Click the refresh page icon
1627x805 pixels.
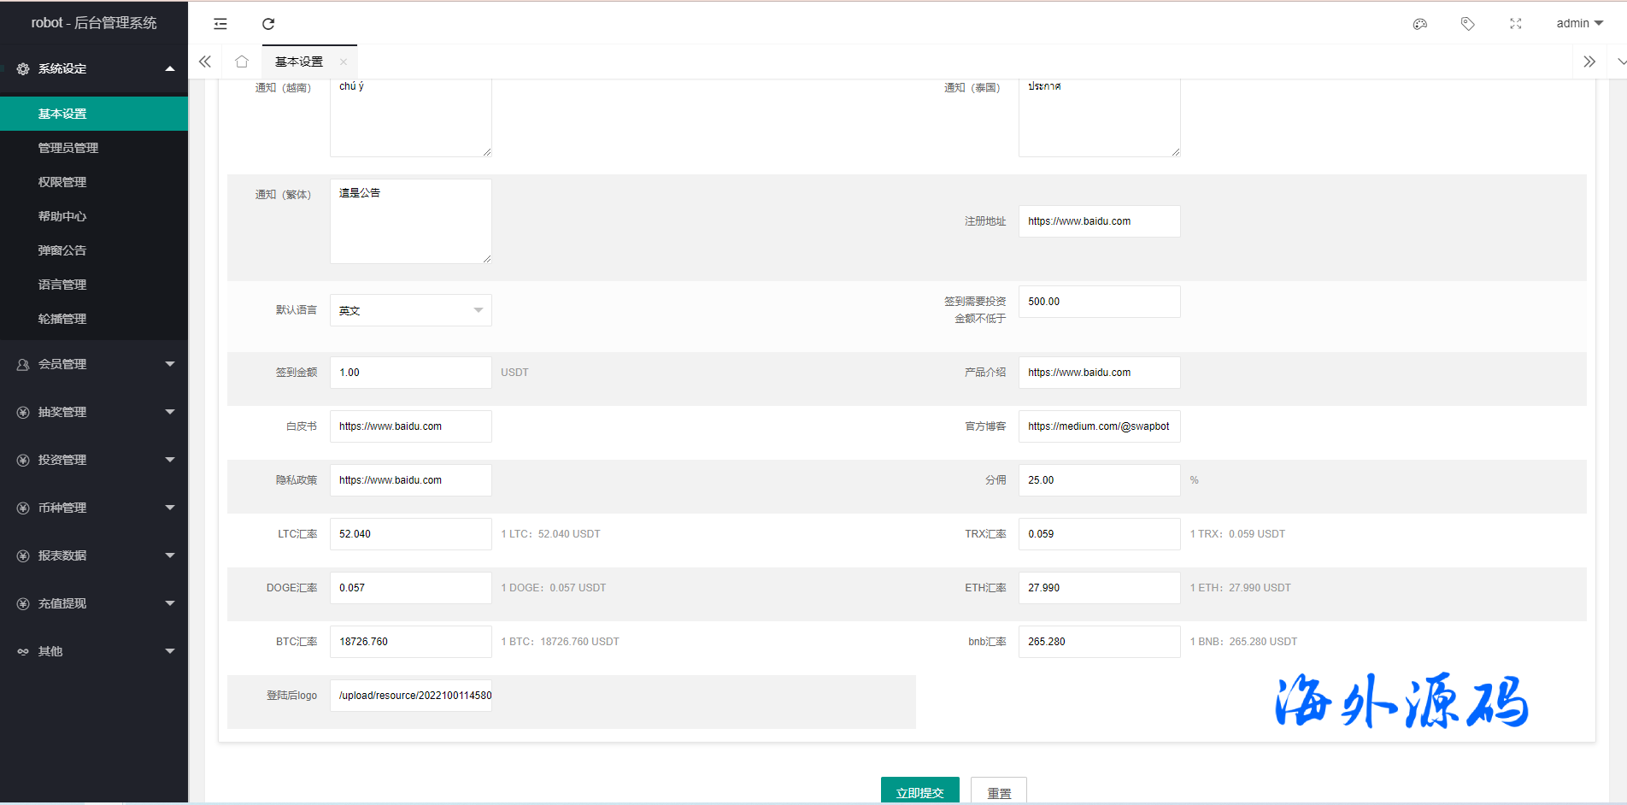click(268, 24)
